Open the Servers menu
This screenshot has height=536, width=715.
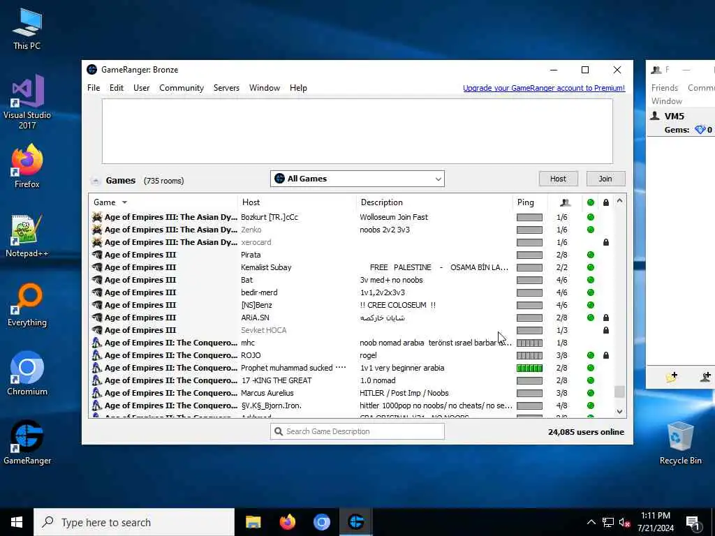tap(226, 88)
